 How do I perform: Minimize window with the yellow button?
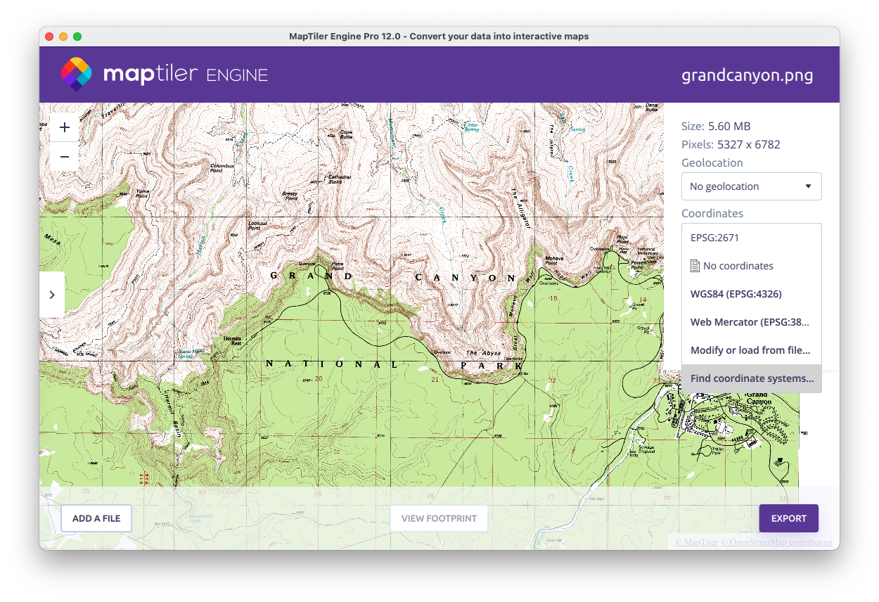coord(63,37)
